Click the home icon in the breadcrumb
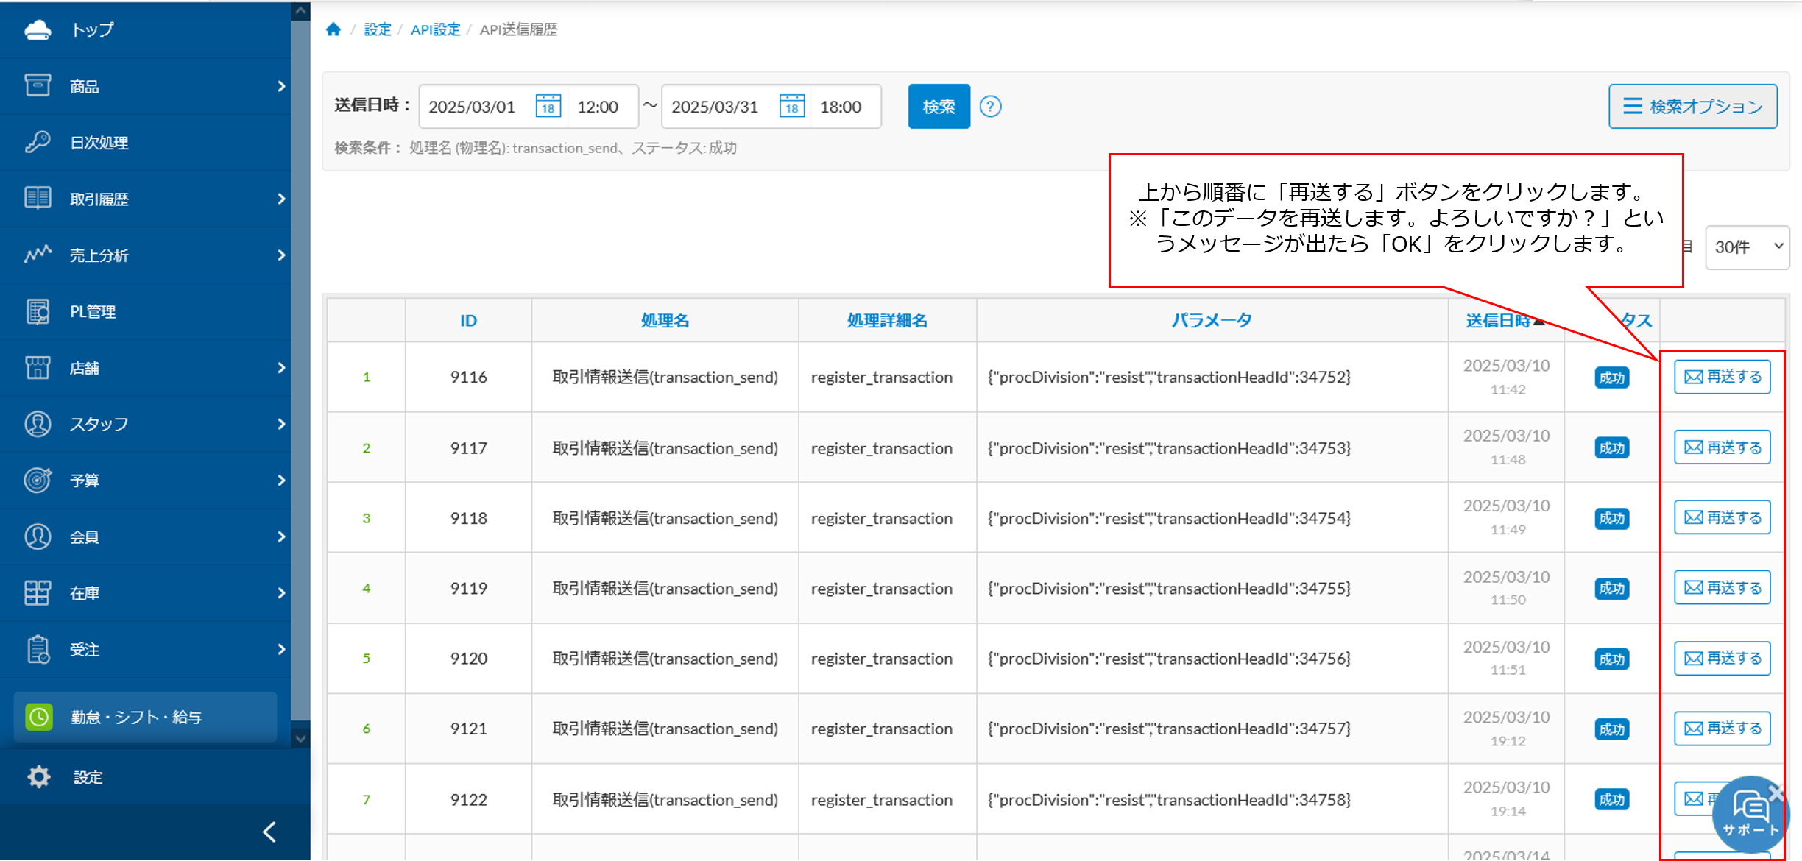 pyautogui.click(x=333, y=28)
